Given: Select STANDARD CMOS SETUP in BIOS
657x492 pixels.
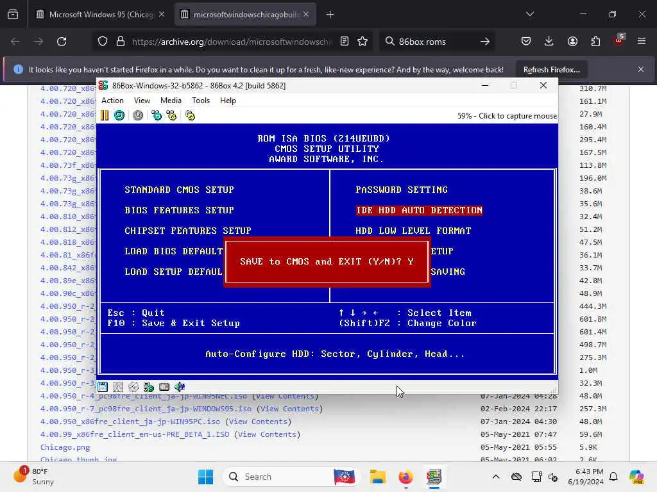Looking at the screenshot, I should (x=180, y=190).
